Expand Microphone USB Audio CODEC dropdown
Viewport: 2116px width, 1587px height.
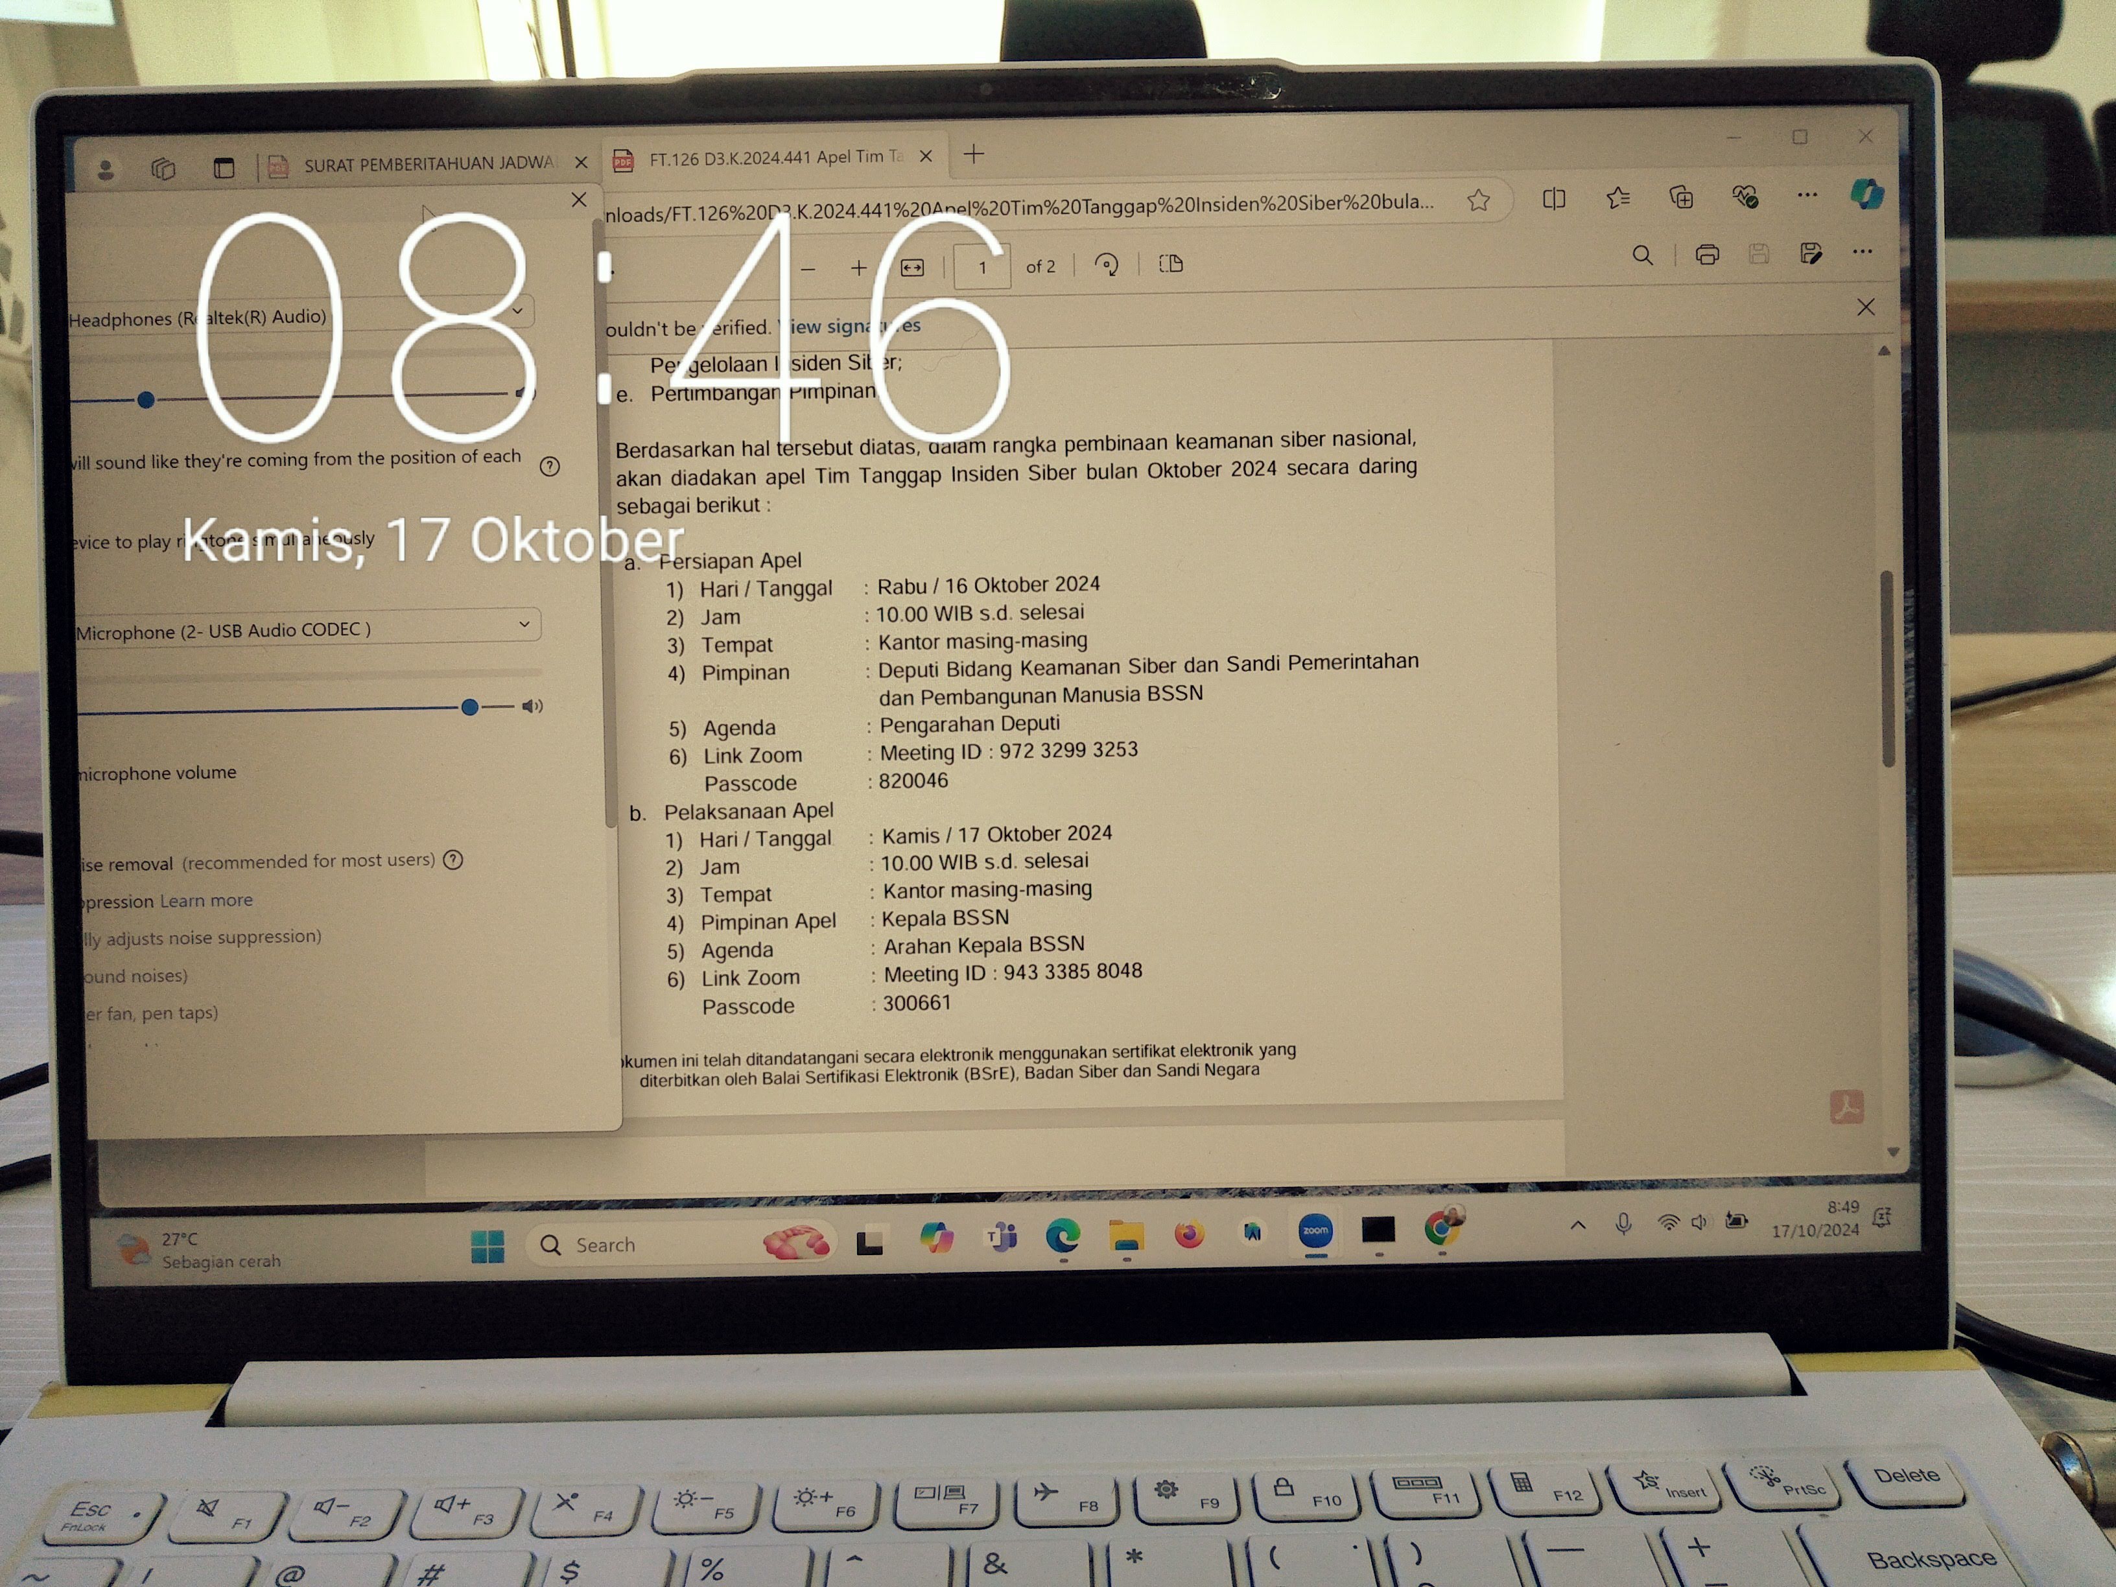pyautogui.click(x=524, y=625)
